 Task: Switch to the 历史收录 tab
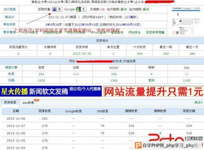(x=10, y=103)
